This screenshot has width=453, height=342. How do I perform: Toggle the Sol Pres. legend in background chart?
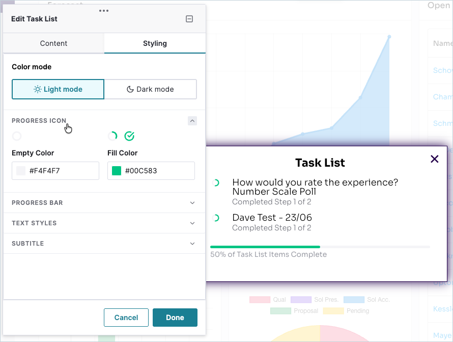pyautogui.click(x=315, y=300)
